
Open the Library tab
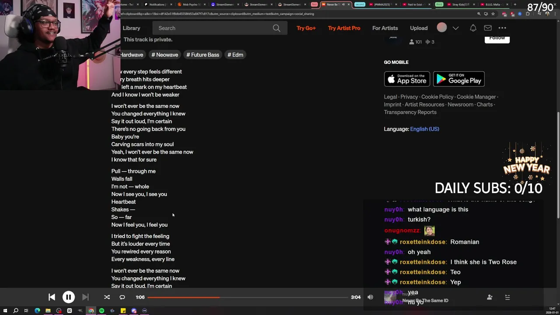click(x=131, y=28)
